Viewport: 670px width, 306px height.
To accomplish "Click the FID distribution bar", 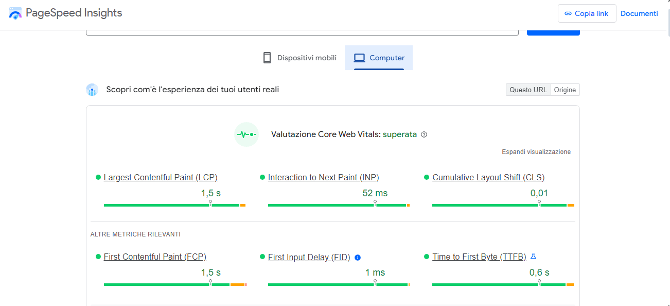I will tap(339, 284).
